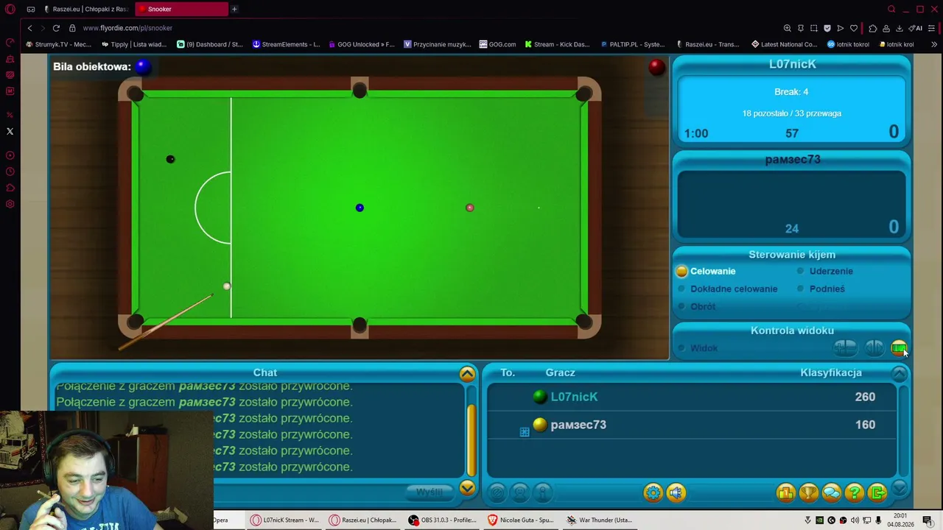Click the Wyślij chat send button
The image size is (943, 530).
[x=430, y=492]
